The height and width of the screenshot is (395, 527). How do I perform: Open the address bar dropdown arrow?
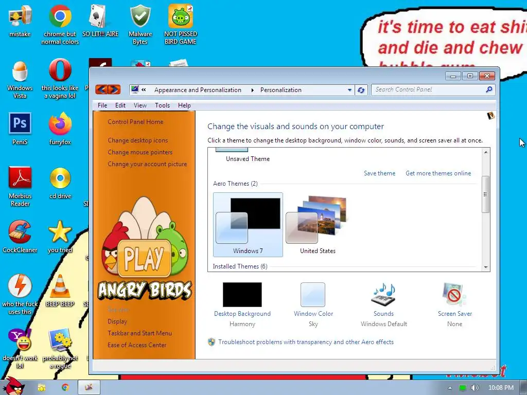coord(349,90)
